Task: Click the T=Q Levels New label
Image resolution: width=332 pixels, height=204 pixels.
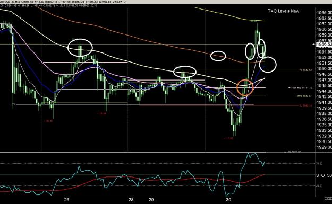Action: (284, 11)
